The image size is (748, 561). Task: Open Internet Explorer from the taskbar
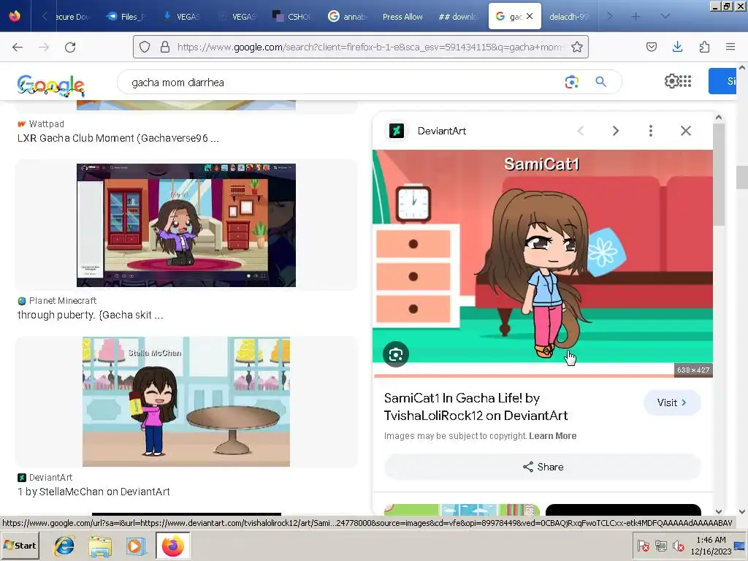click(x=64, y=546)
